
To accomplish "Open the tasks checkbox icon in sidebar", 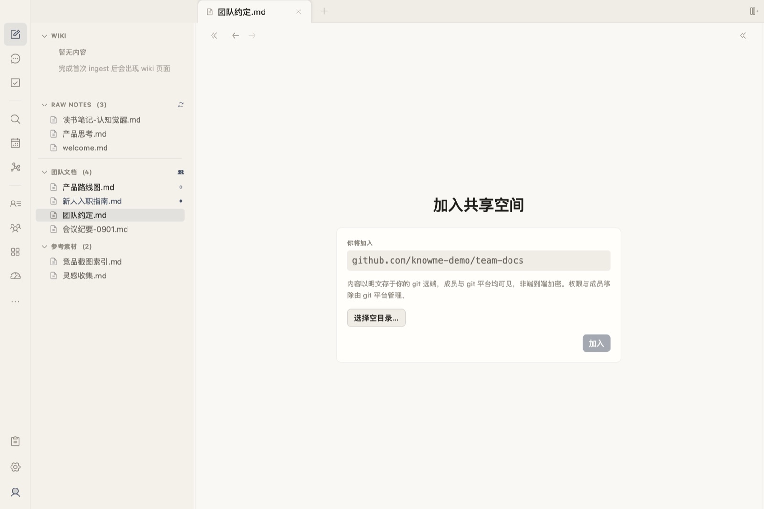I will click(15, 83).
